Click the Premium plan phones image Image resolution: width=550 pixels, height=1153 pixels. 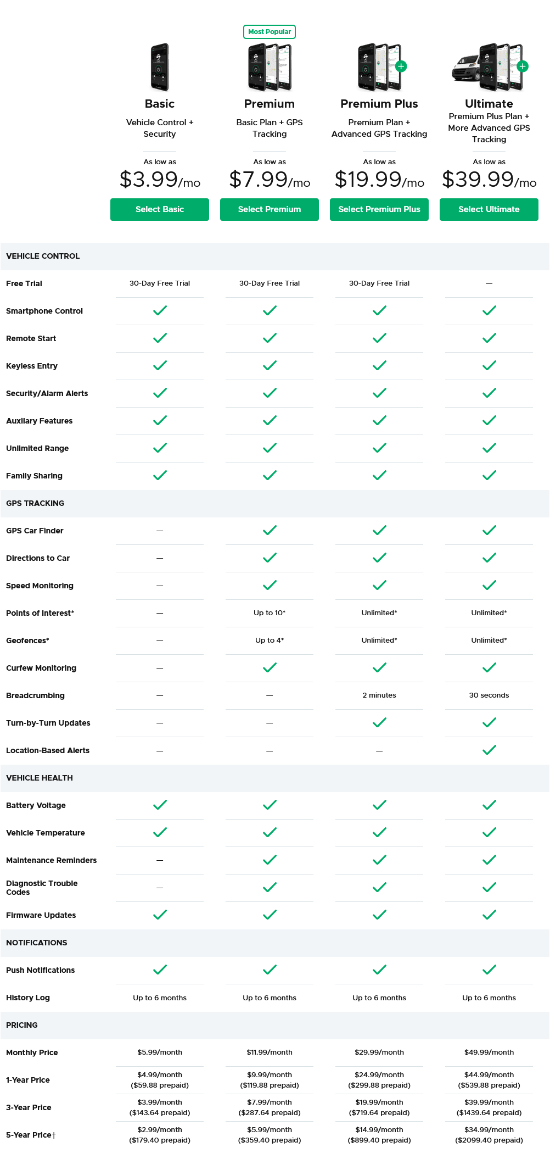[x=270, y=68]
